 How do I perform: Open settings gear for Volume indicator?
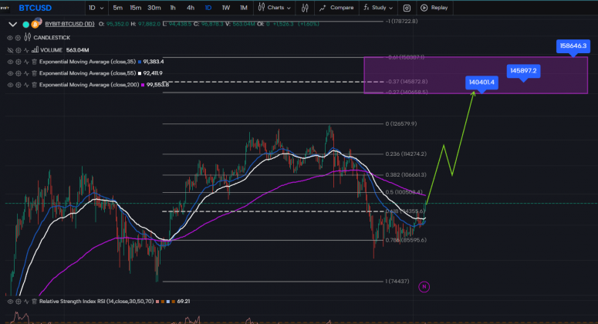(19, 49)
